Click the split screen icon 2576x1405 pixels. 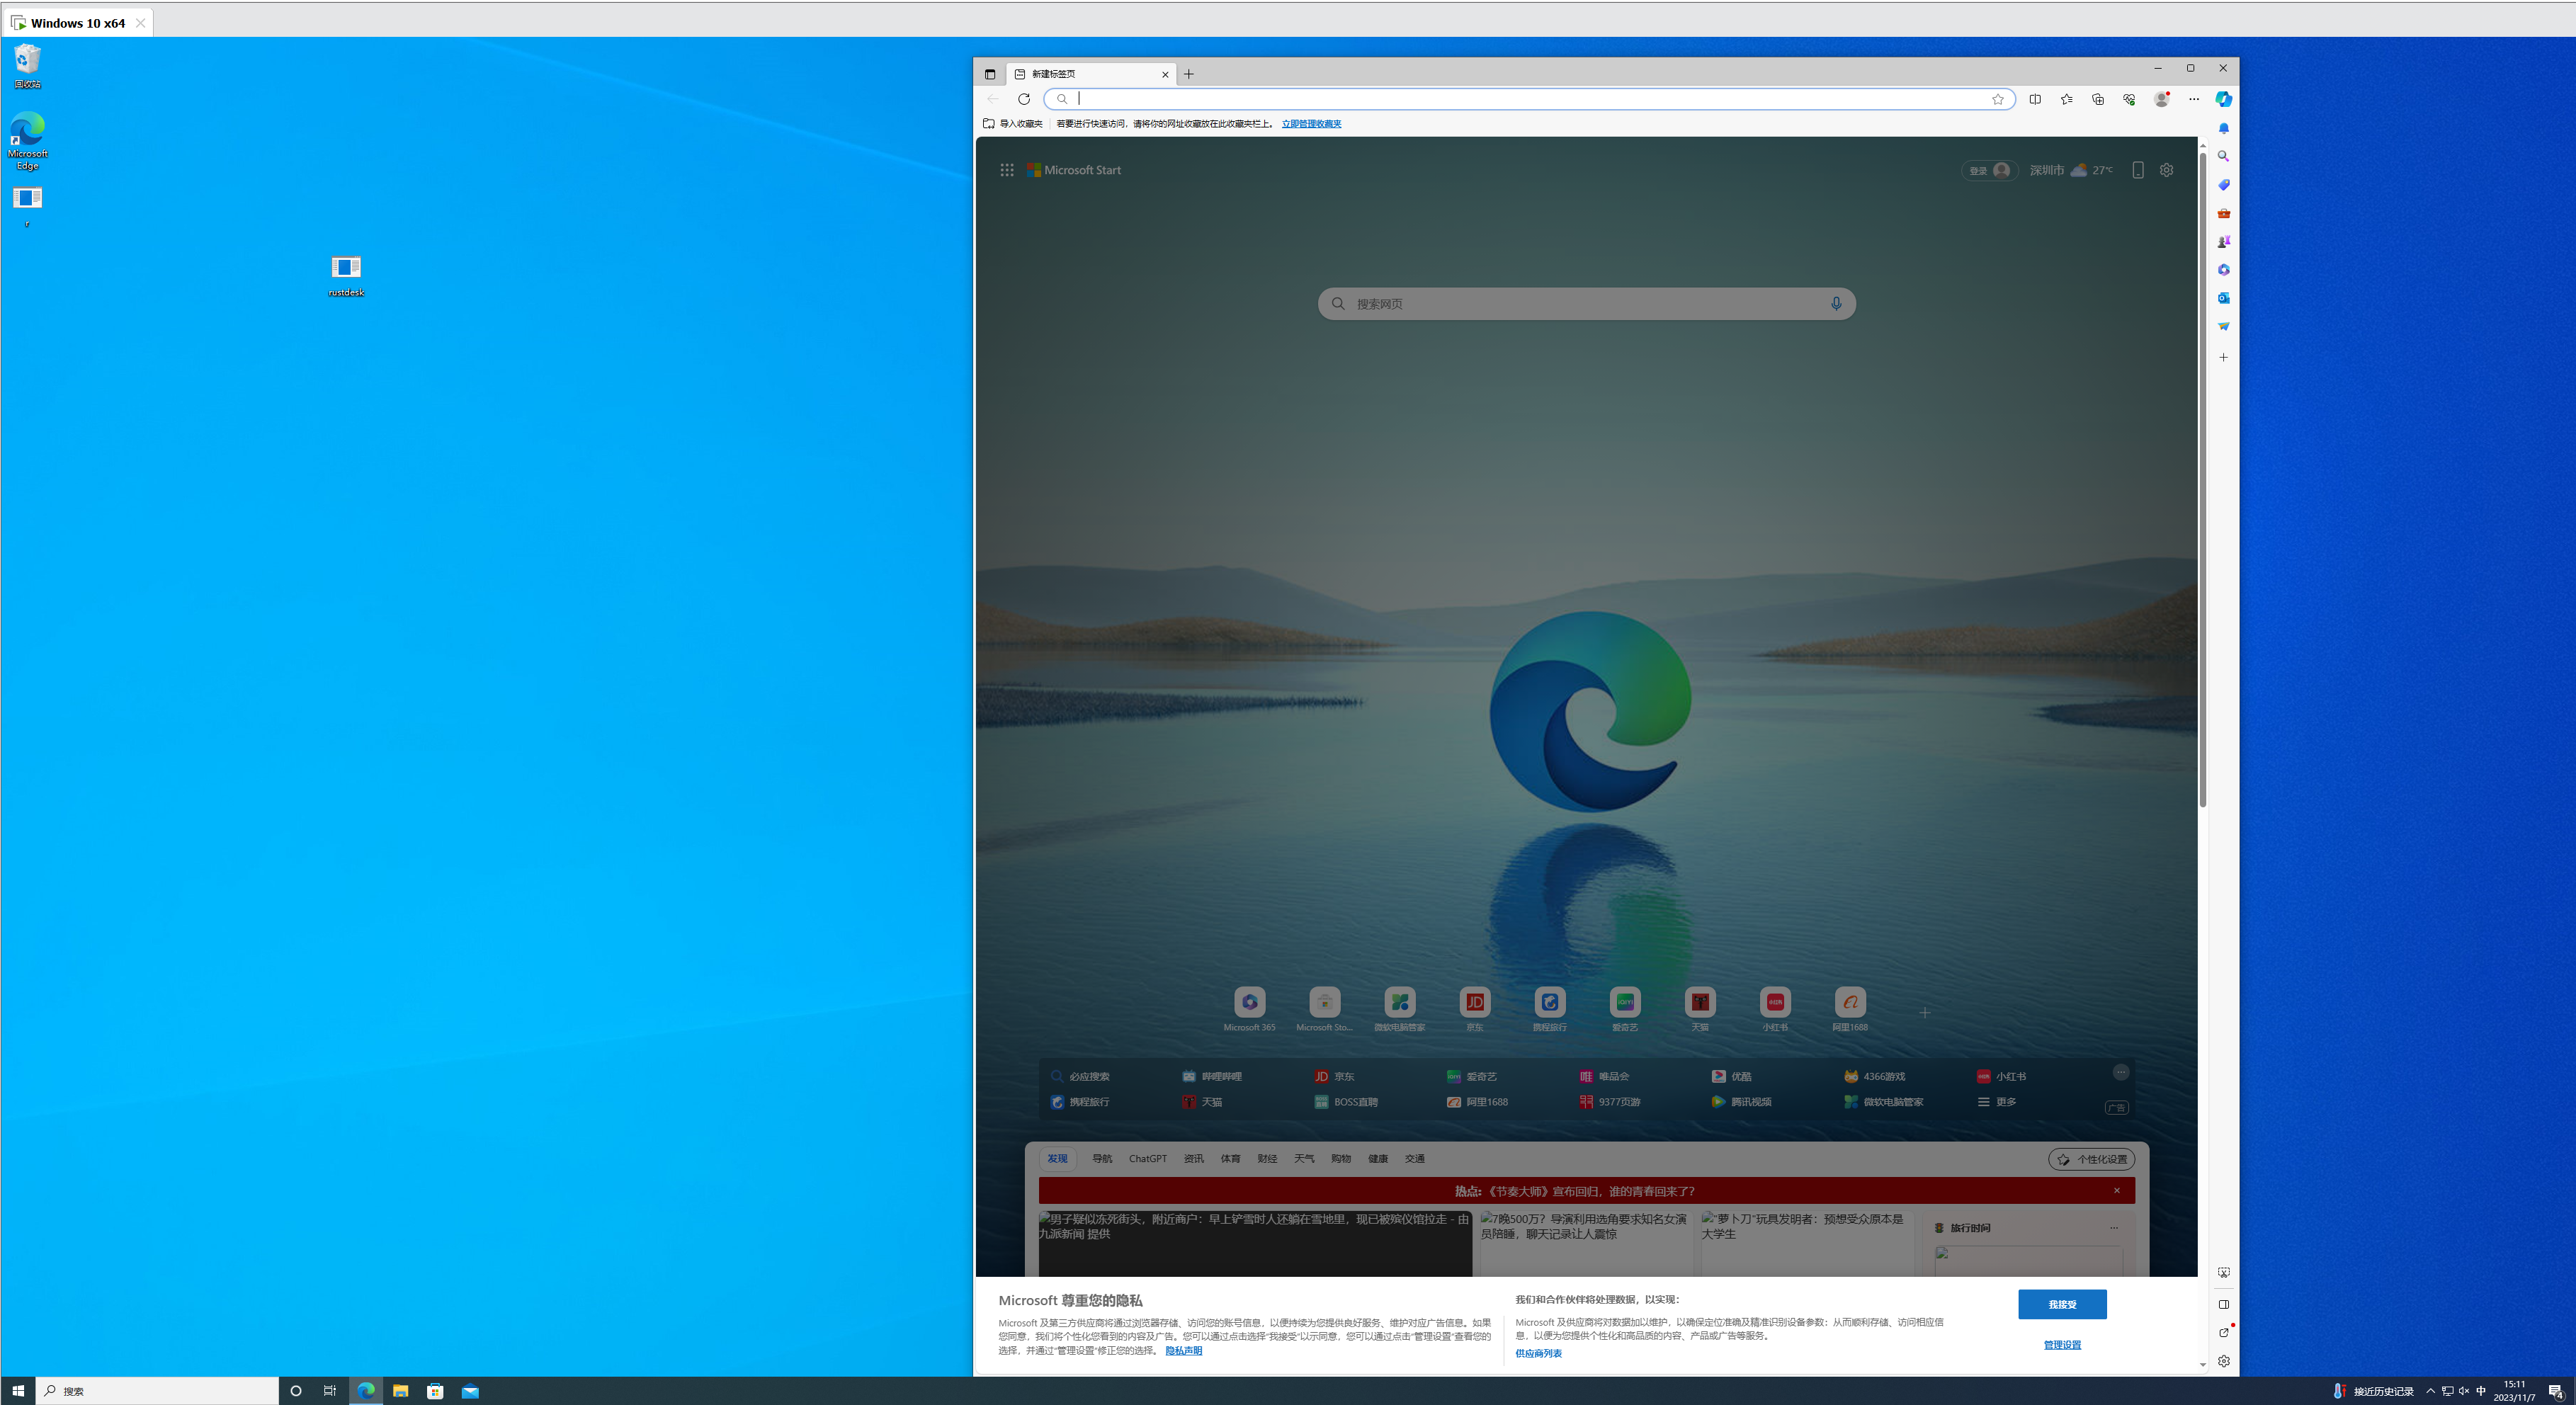(2035, 99)
